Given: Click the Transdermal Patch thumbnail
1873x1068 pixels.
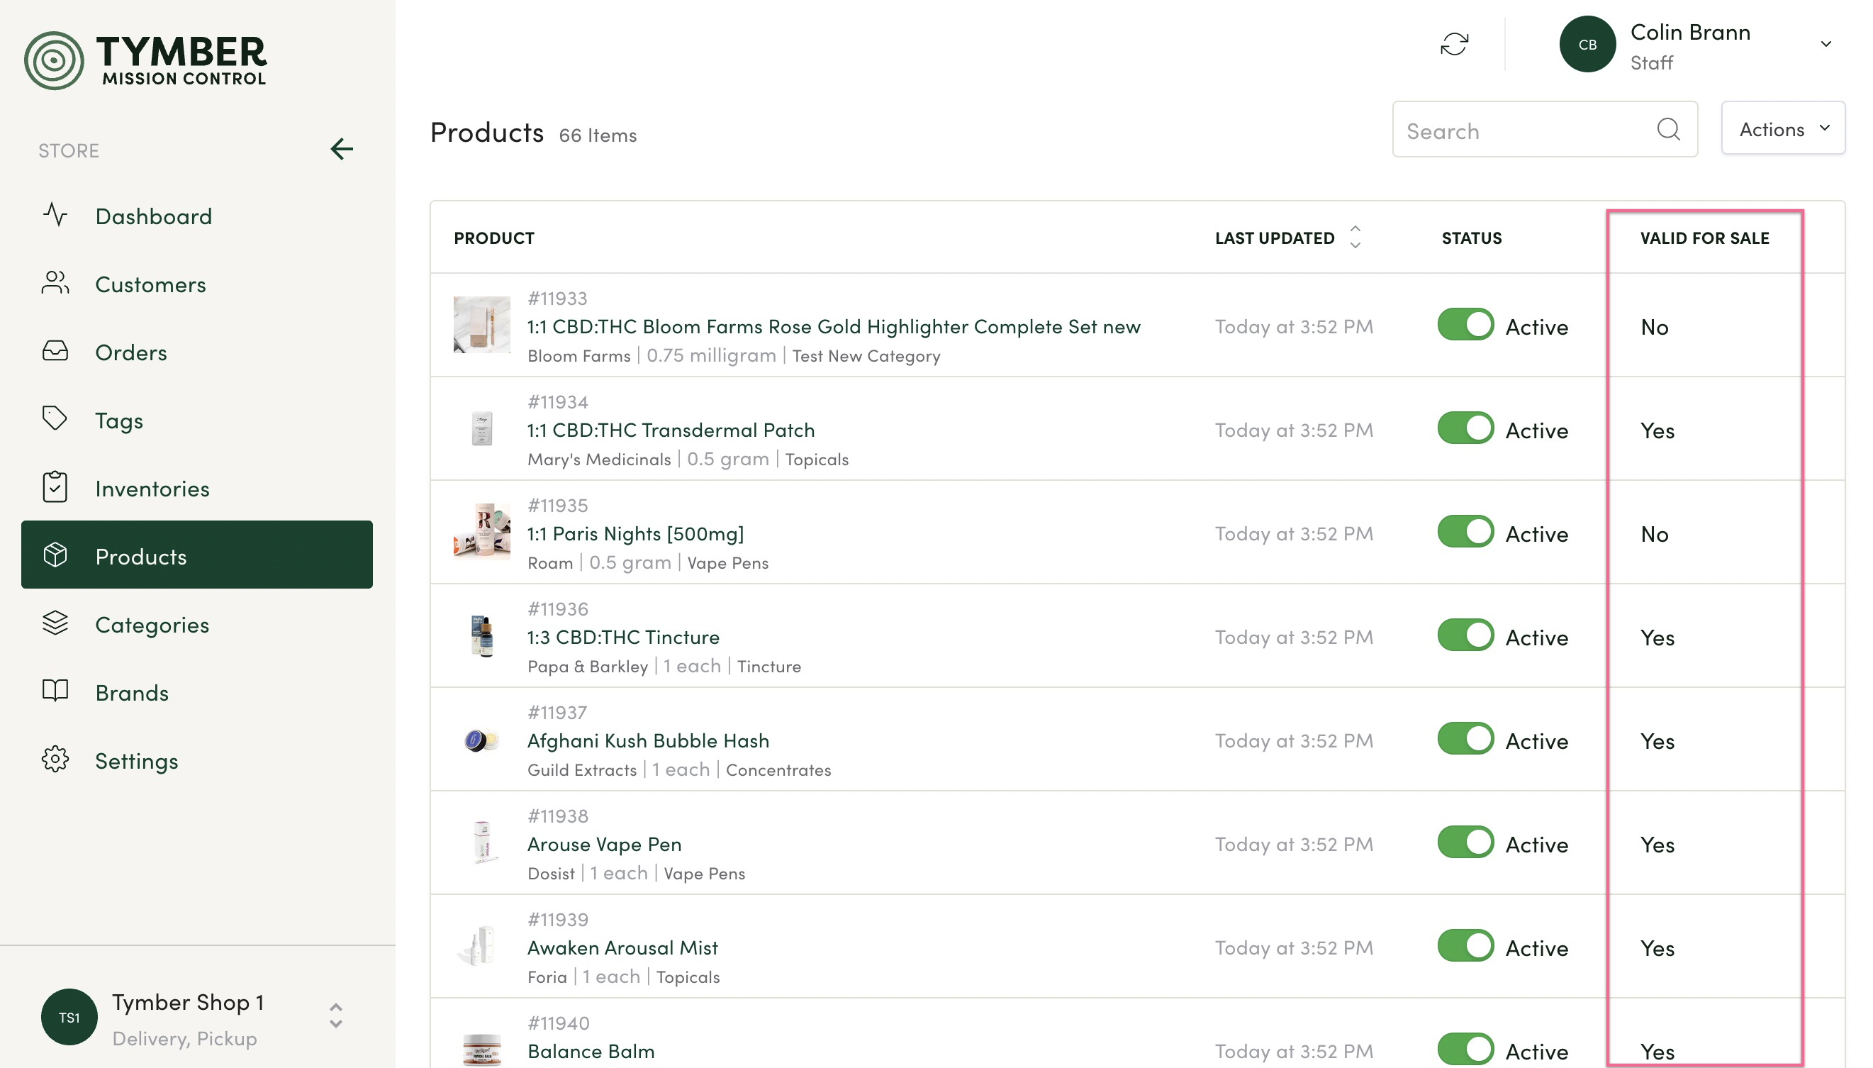Looking at the screenshot, I should point(481,428).
